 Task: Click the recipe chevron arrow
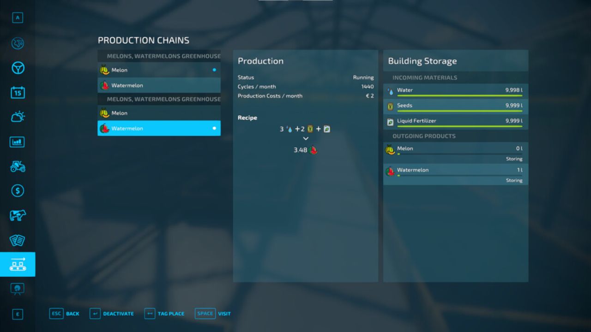pos(306,139)
